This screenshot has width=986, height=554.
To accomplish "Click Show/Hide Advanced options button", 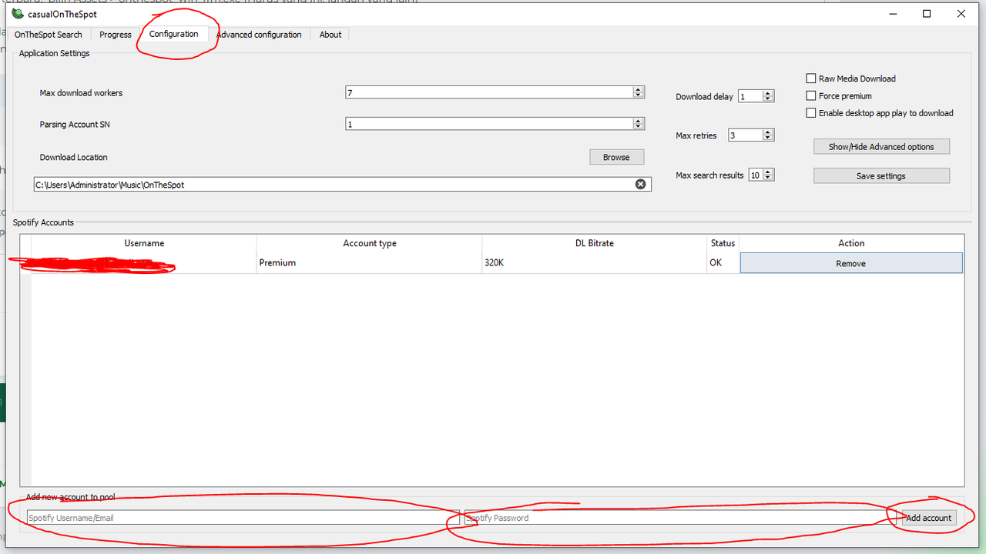I will (881, 147).
